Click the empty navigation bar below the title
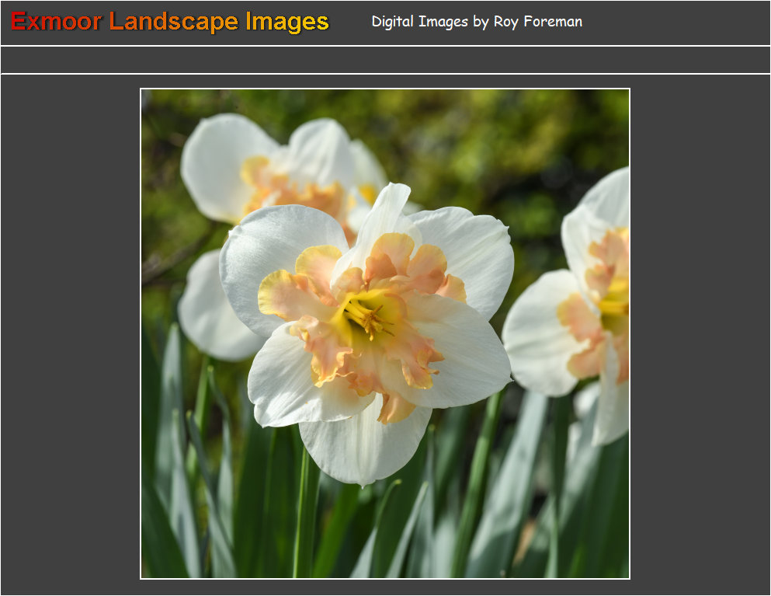Image resolution: width=771 pixels, height=596 pixels. (x=385, y=60)
